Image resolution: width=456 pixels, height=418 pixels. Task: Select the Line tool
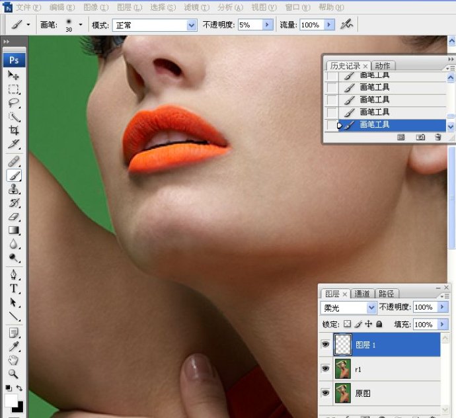click(x=13, y=316)
